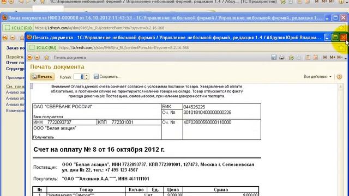This screenshot has height=196, width=349.
Task: Click the 'Сумма' column header
Action: click(x=220, y=189)
